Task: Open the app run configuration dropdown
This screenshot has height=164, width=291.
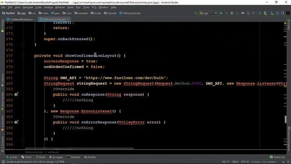Action: [208, 13]
